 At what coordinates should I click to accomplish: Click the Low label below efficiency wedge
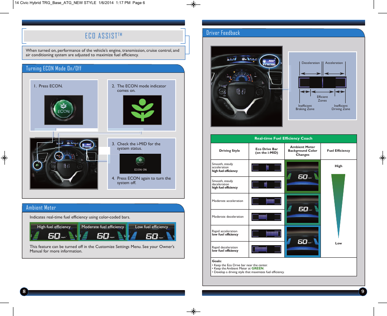tap(338, 243)
